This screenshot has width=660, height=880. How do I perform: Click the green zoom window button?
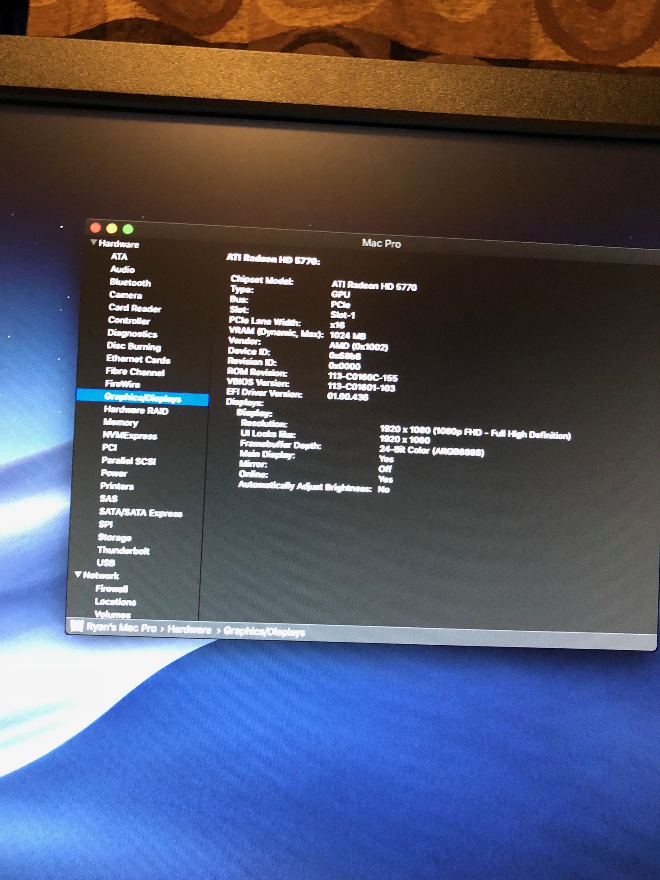click(128, 229)
